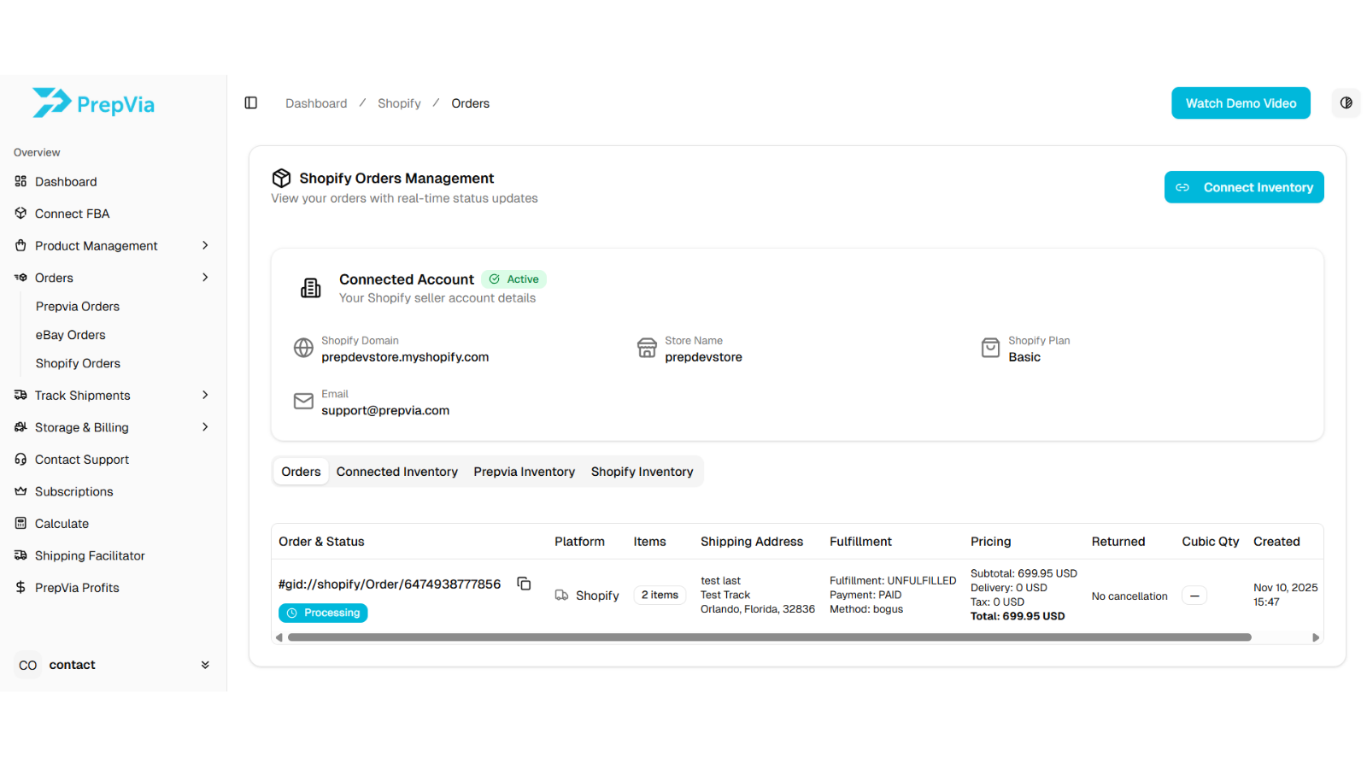
Task: Click the Storage & Billing icon
Action: (x=21, y=427)
